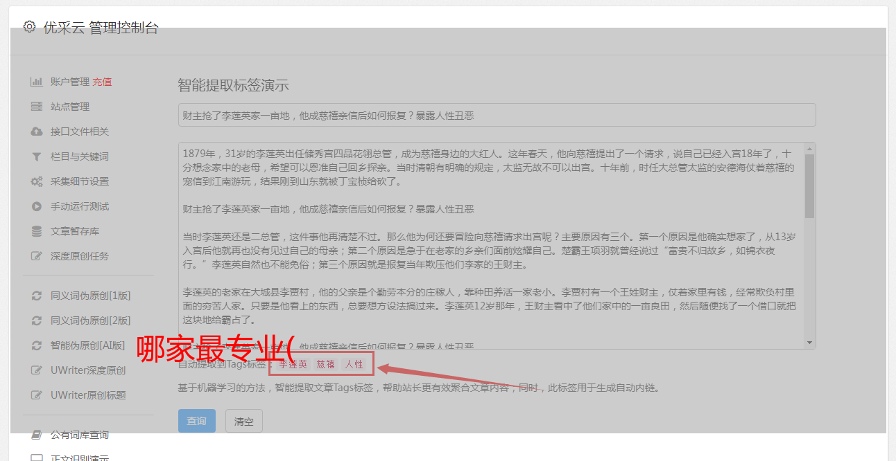Screen dimensions: 896x461
Task: Go to 接口文件相关 section
Action: tap(80, 132)
